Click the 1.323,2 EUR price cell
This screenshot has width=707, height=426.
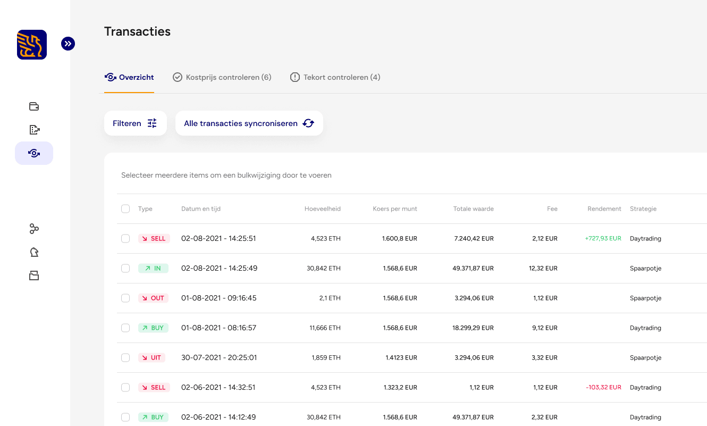400,388
